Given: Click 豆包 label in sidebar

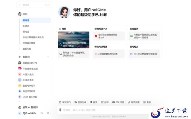Looking at the screenshot, I should (25, 14).
